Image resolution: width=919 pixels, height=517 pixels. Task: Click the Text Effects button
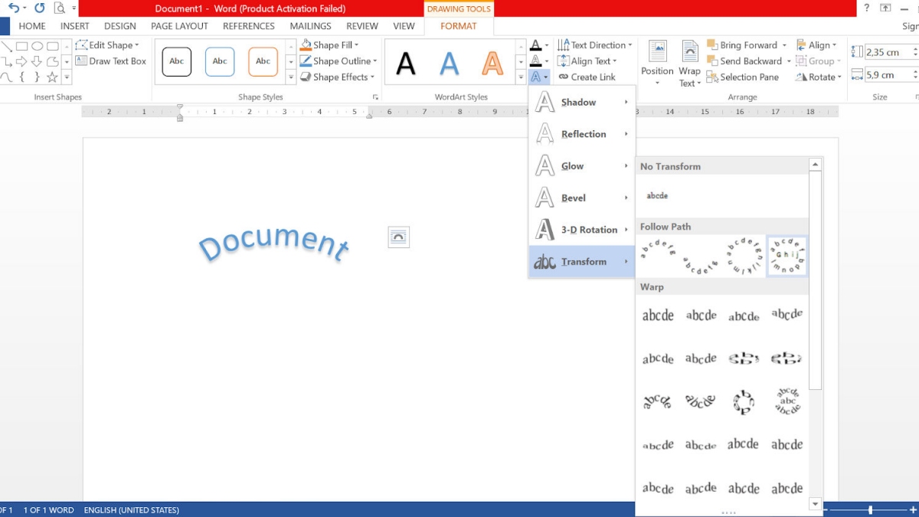(x=539, y=77)
